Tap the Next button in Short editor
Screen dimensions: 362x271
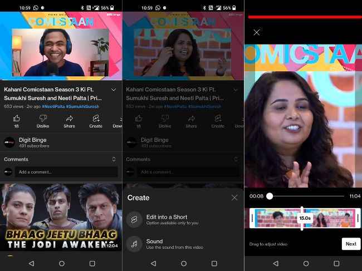(x=351, y=244)
